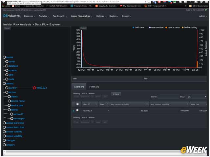
Task: Open the App Security dropdown menu
Action: click(60, 16)
